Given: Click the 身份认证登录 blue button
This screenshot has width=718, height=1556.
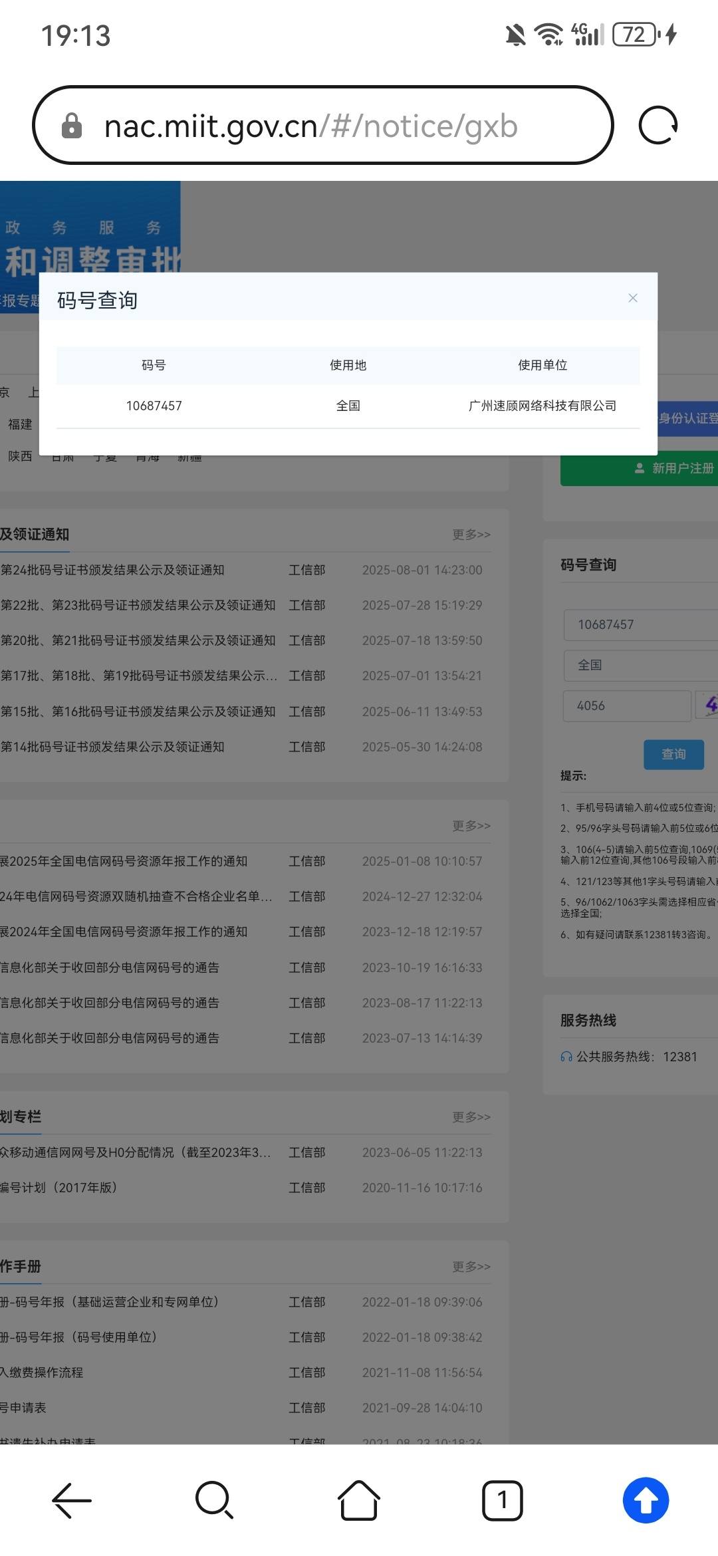Looking at the screenshot, I should tap(688, 418).
